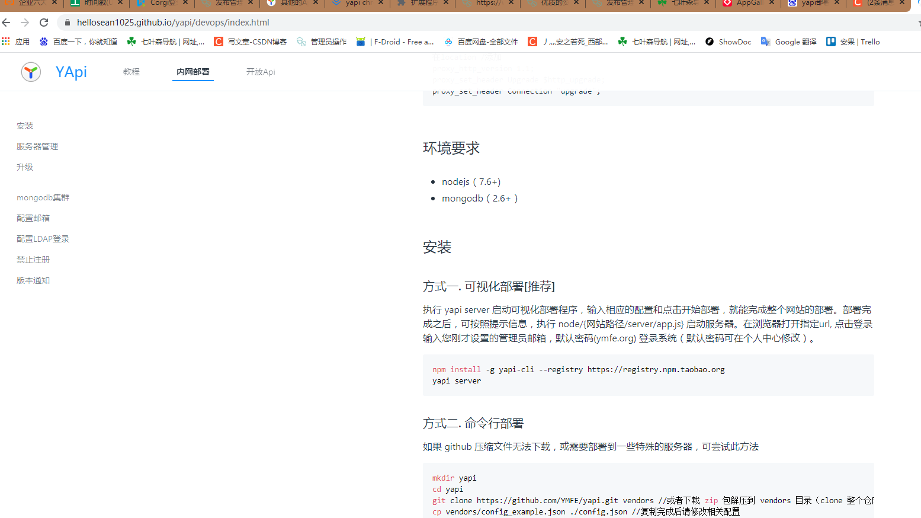The image size is (921, 518).
Task: Switch to the 教程 navigation tab
Action: (131, 71)
